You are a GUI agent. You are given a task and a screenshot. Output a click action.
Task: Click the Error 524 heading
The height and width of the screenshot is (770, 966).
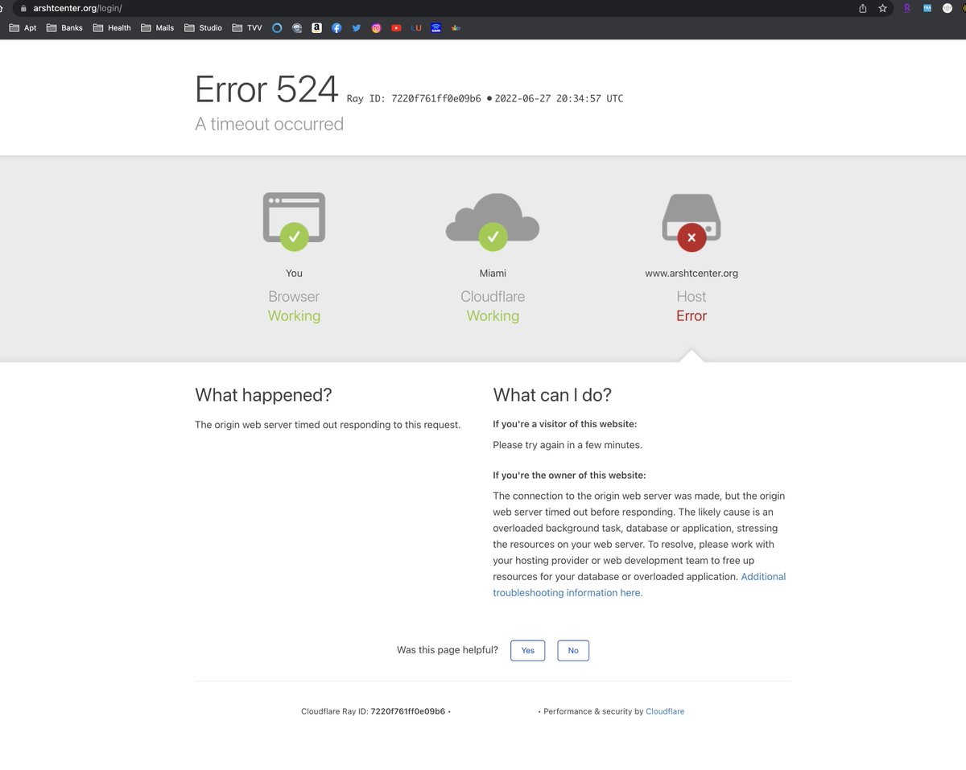[x=266, y=89]
